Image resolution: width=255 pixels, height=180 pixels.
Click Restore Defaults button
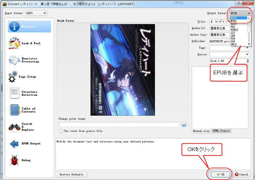[71, 174]
